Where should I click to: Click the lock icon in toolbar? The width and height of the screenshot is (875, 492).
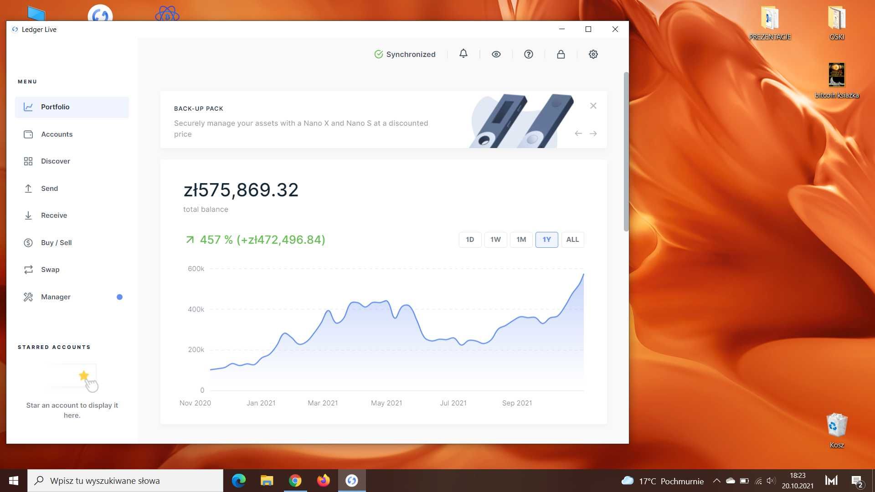point(560,54)
